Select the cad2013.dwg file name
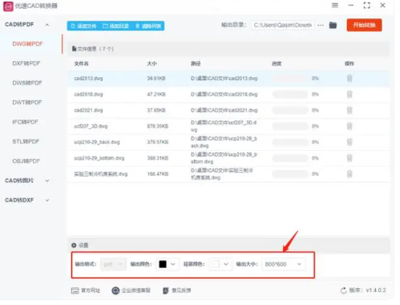The width and height of the screenshot is (400, 305). (x=88, y=79)
